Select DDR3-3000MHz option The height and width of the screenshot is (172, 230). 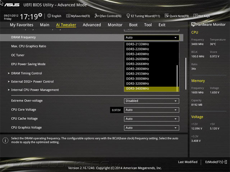point(151,79)
